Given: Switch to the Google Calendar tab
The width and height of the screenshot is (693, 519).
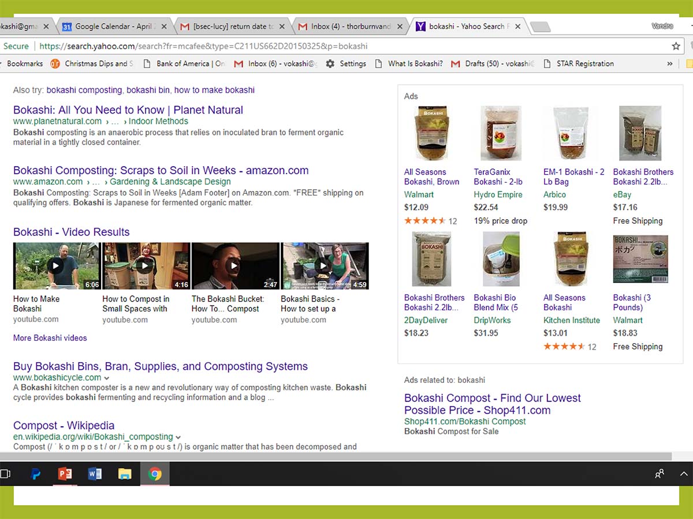Looking at the screenshot, I should click(x=114, y=27).
